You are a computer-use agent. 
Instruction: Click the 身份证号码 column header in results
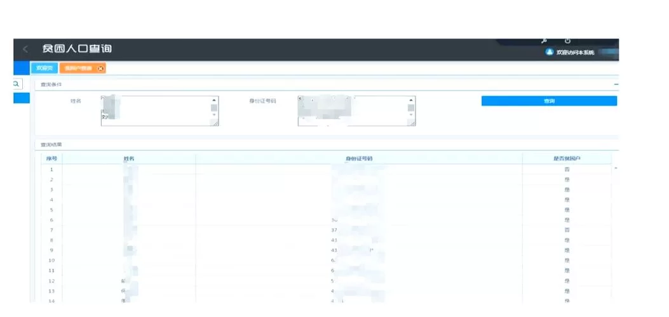coord(359,158)
